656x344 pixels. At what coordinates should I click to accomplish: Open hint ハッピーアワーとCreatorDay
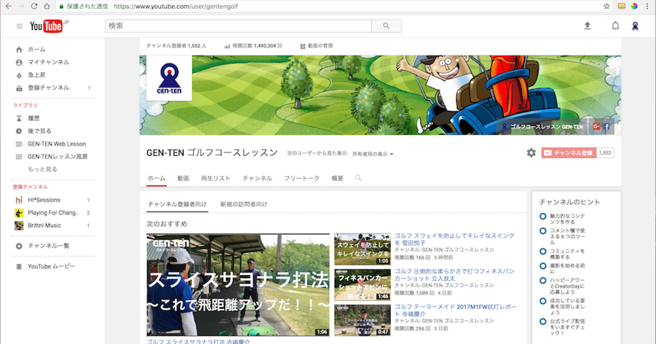click(x=567, y=285)
